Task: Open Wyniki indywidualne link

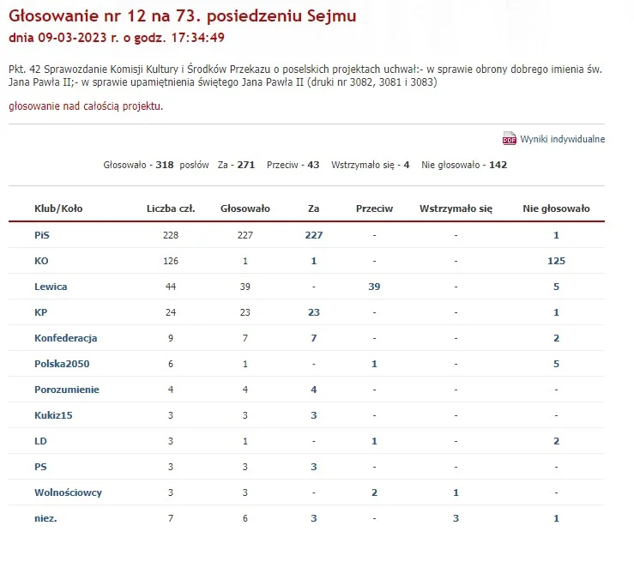Action: 563,139
